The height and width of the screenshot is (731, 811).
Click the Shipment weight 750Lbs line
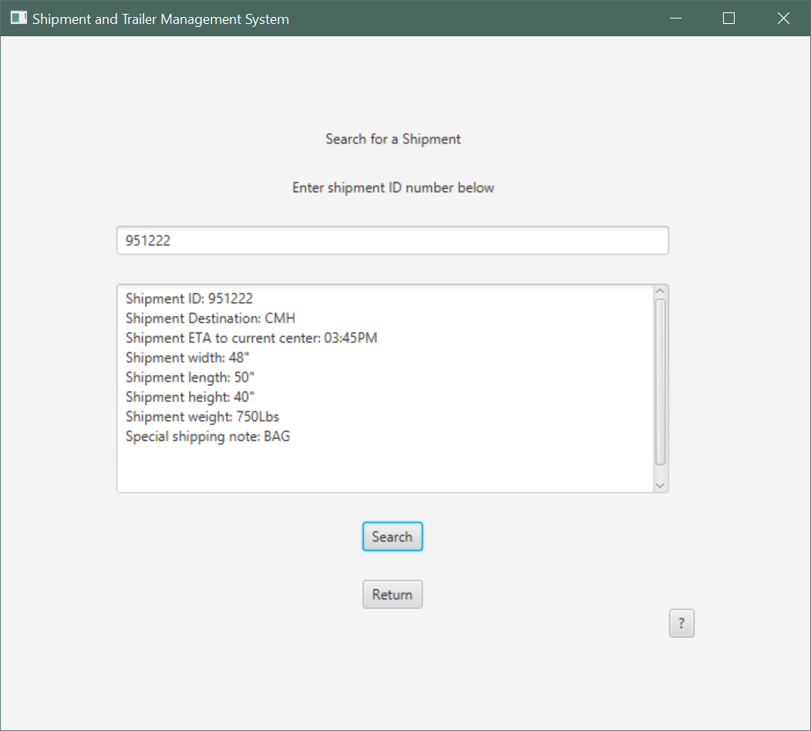click(202, 416)
